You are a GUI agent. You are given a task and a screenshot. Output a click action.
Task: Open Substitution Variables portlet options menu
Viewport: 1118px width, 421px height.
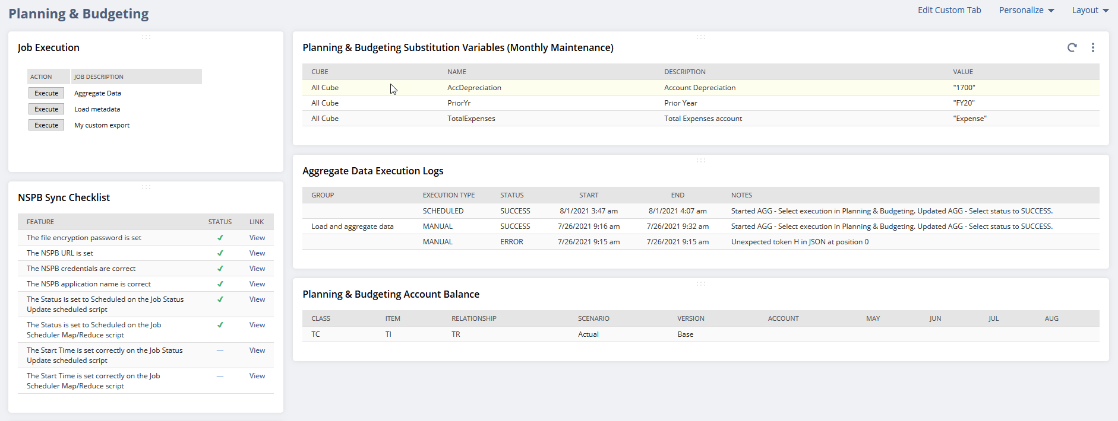(x=1092, y=47)
